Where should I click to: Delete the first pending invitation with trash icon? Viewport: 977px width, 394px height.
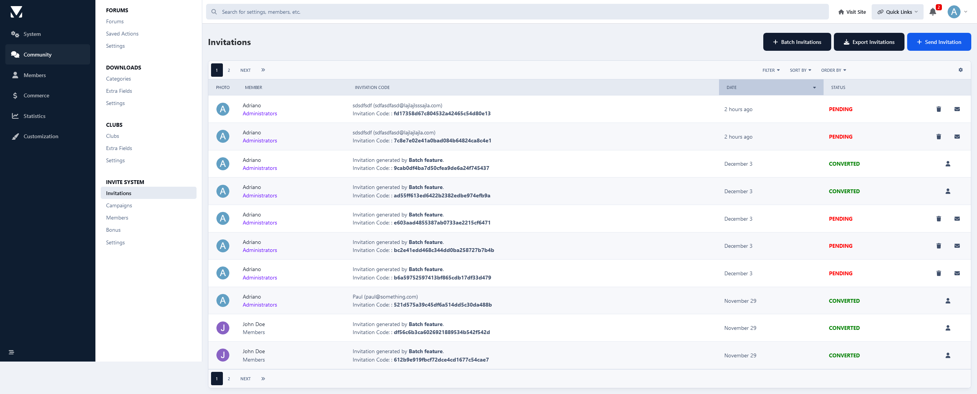click(x=939, y=109)
